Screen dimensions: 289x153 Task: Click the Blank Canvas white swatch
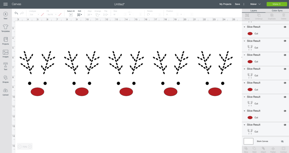pos(248,141)
